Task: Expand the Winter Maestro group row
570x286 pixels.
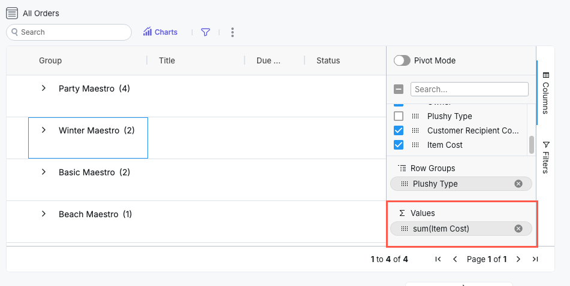Action: (44, 130)
